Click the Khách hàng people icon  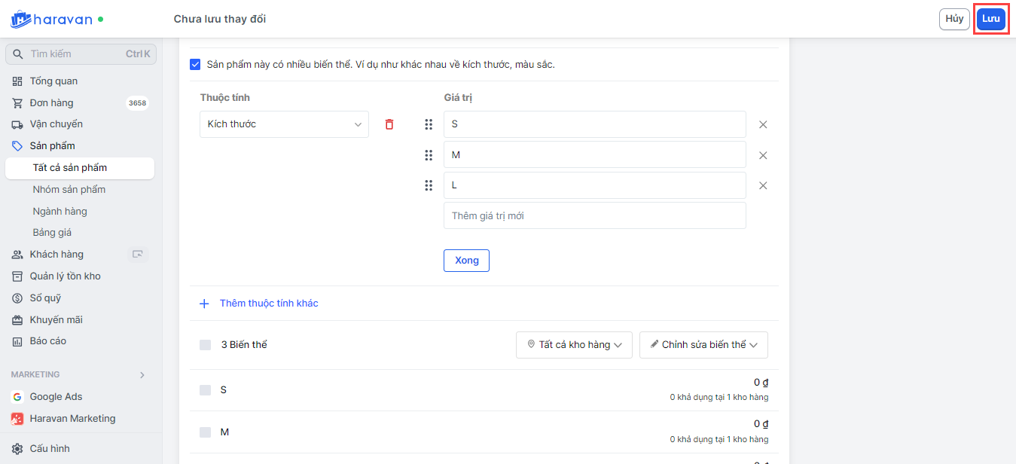[17, 255]
